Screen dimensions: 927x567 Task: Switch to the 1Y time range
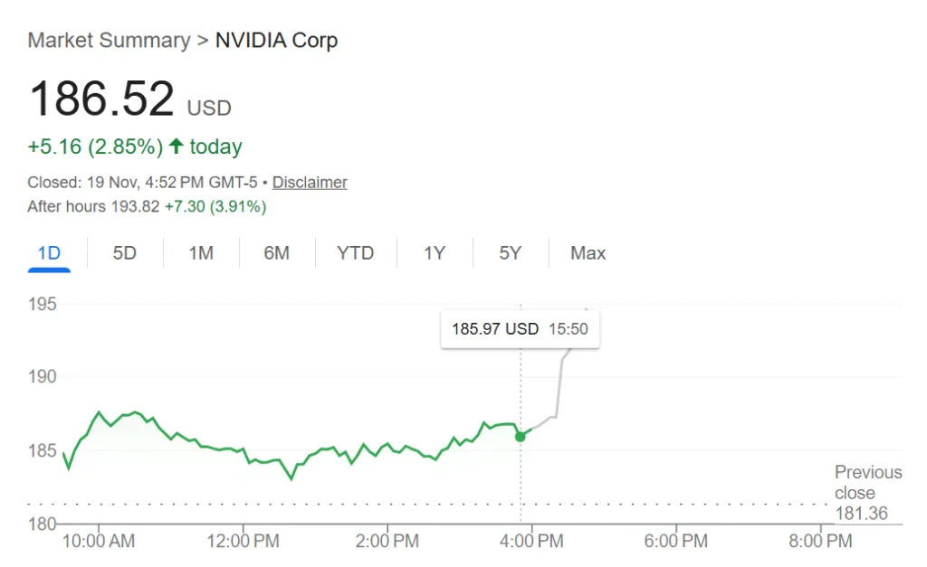434,253
